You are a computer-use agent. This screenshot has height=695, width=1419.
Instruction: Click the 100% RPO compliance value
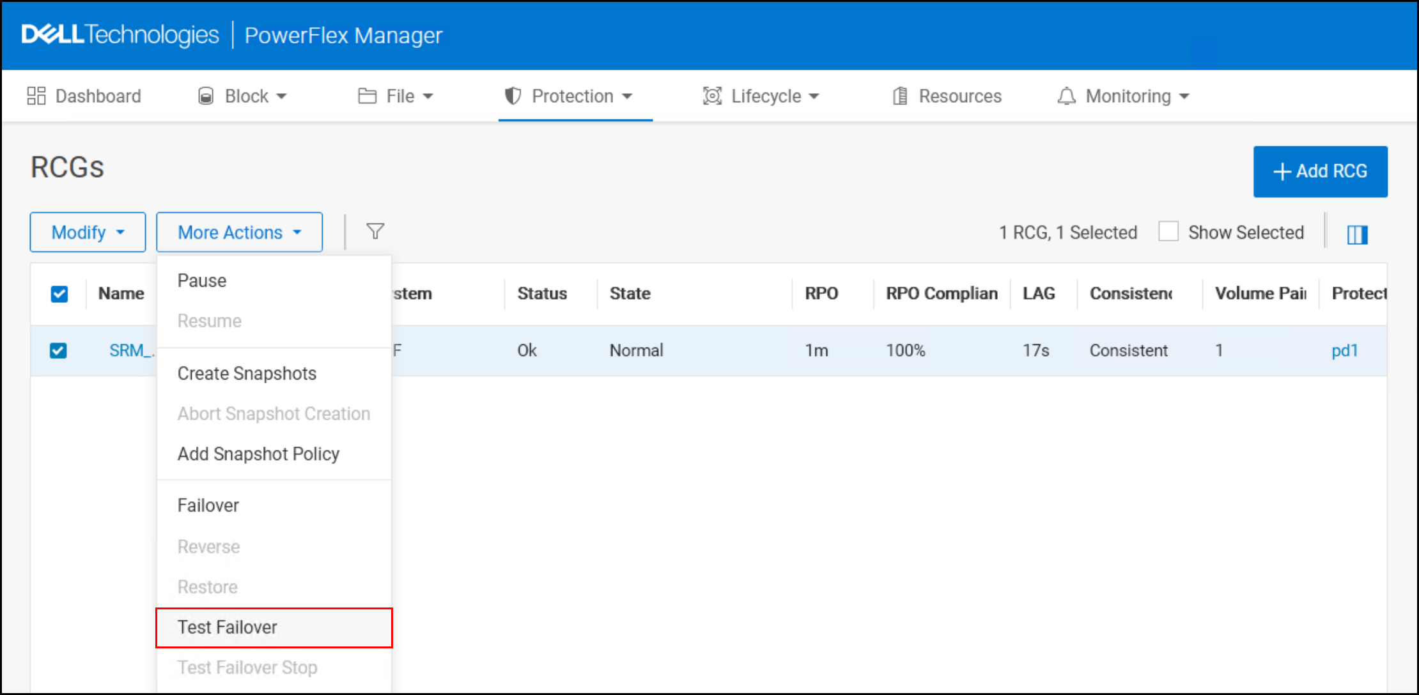coord(905,351)
